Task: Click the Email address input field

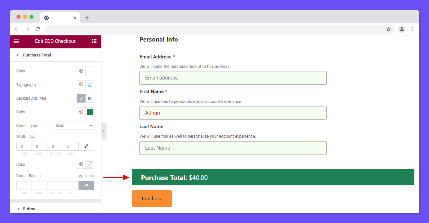Action: coord(233,78)
